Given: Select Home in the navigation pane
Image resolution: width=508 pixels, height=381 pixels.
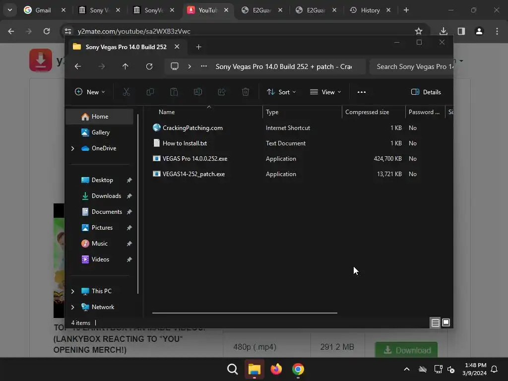Looking at the screenshot, I should tap(100, 117).
